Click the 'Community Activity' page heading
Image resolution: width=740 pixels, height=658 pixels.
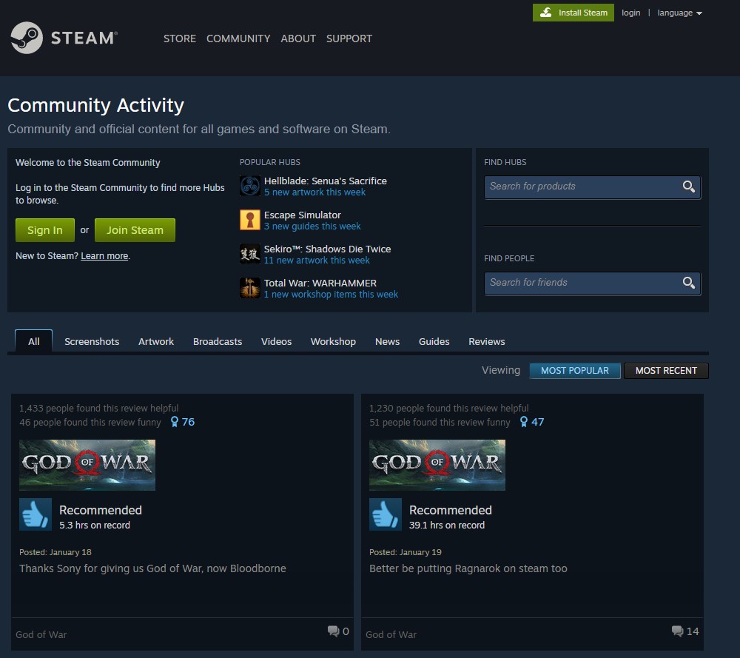point(95,105)
